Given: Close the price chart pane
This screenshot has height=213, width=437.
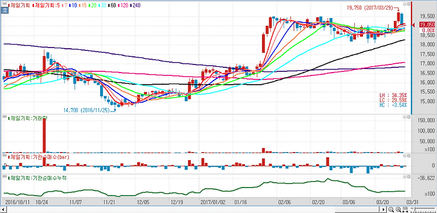Looking at the screenshot, I should tap(408, 4).
